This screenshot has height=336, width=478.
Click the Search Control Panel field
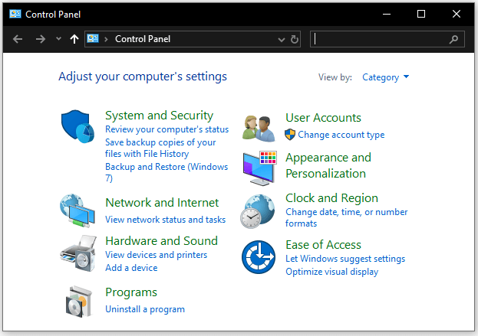point(380,39)
